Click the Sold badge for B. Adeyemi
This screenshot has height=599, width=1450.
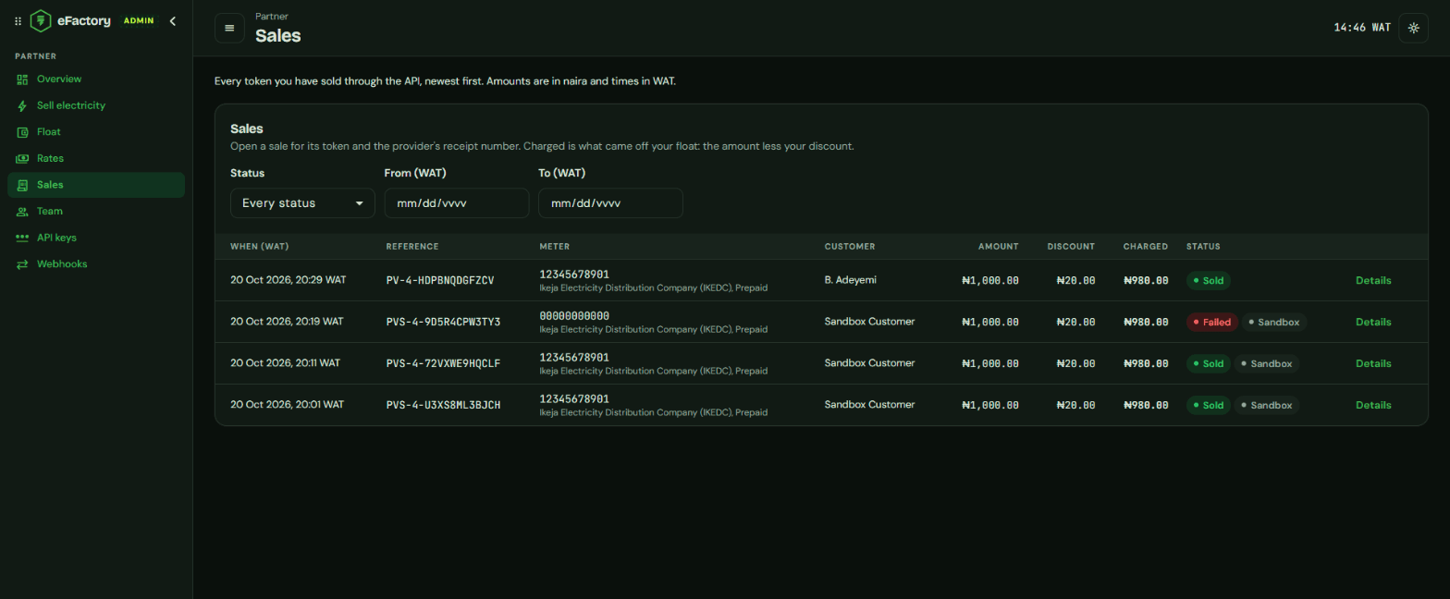(1209, 281)
